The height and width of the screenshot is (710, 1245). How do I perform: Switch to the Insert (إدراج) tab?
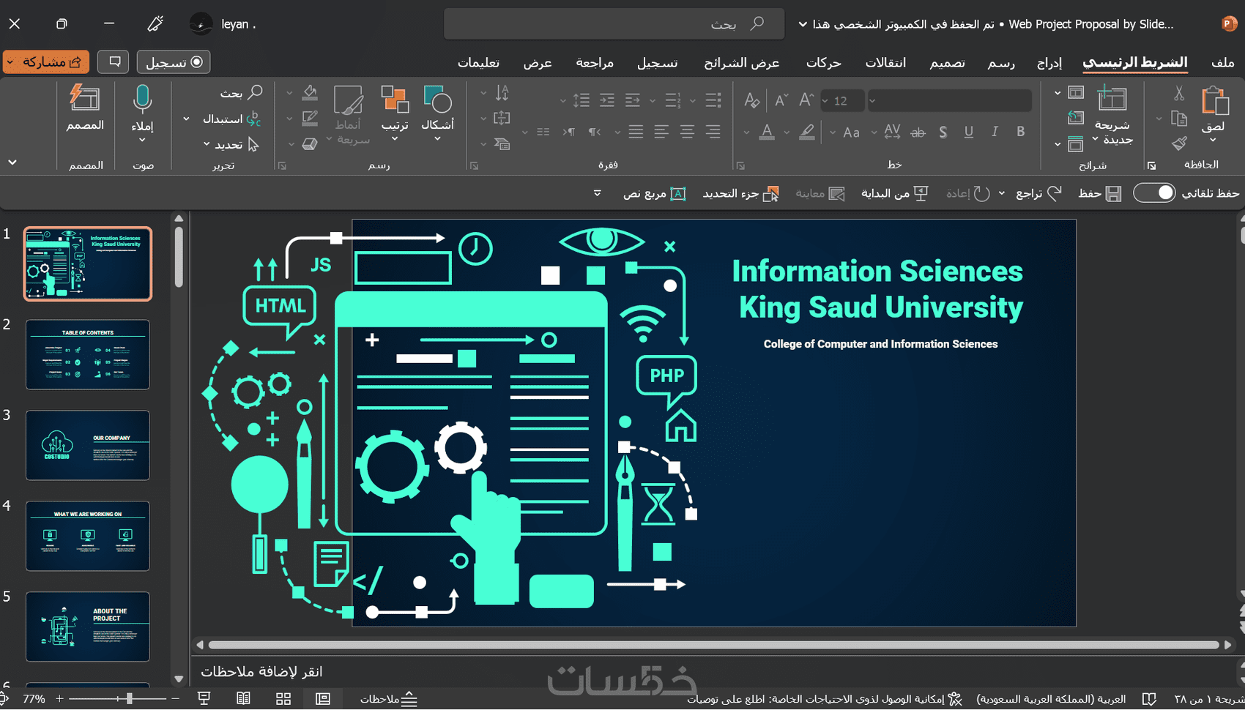click(x=1049, y=63)
